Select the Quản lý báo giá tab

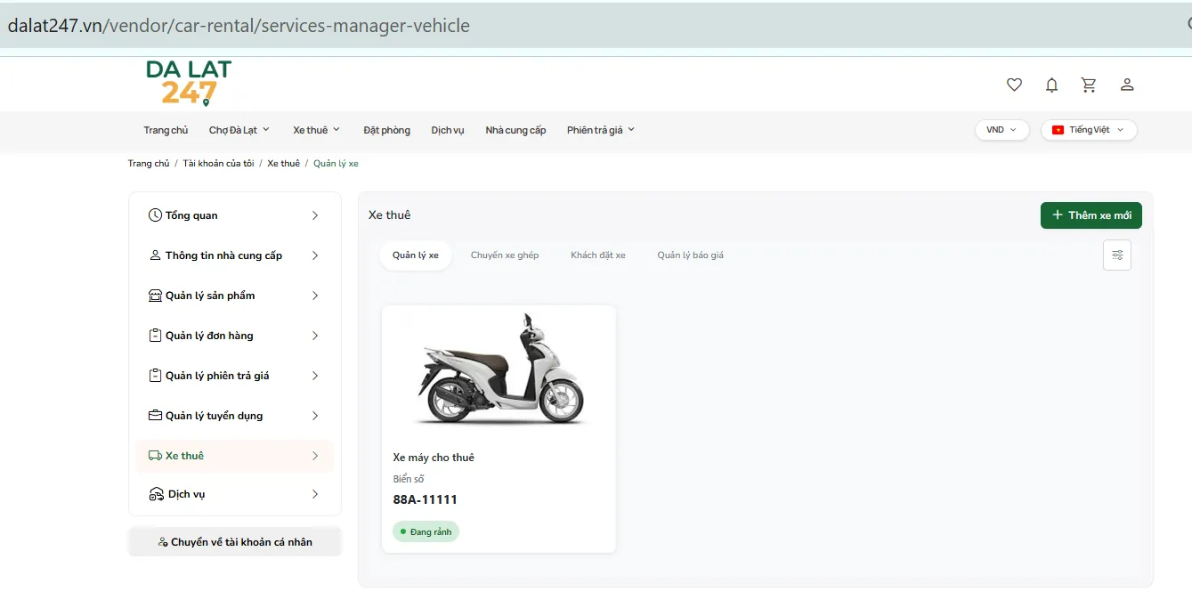pos(691,255)
